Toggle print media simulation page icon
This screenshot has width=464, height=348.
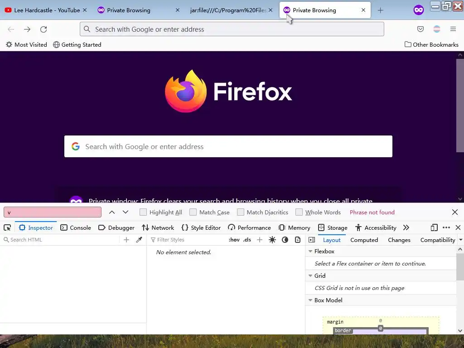(x=298, y=240)
